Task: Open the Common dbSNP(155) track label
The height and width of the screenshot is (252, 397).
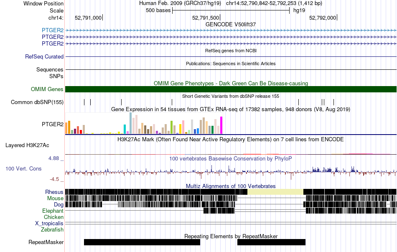Action: (x=37, y=102)
